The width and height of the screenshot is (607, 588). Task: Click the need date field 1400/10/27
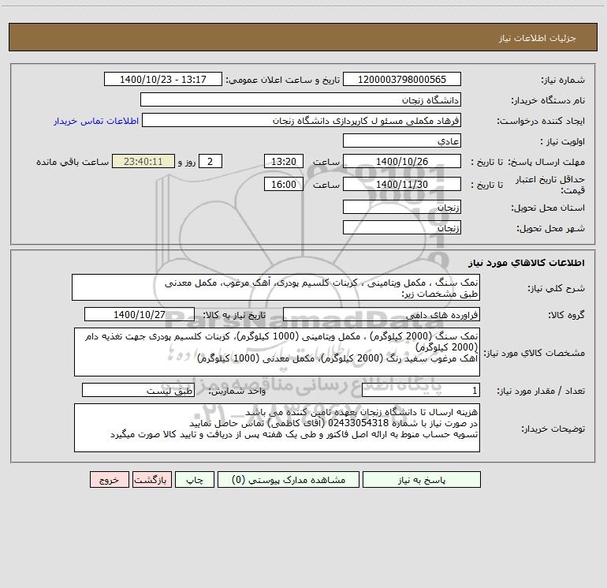coord(140,314)
